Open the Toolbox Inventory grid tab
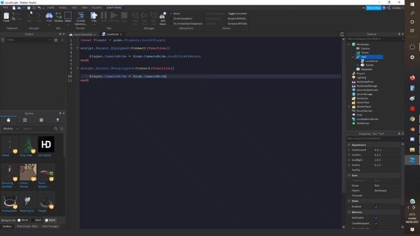The height and width of the screenshot is (236, 420). click(25, 120)
